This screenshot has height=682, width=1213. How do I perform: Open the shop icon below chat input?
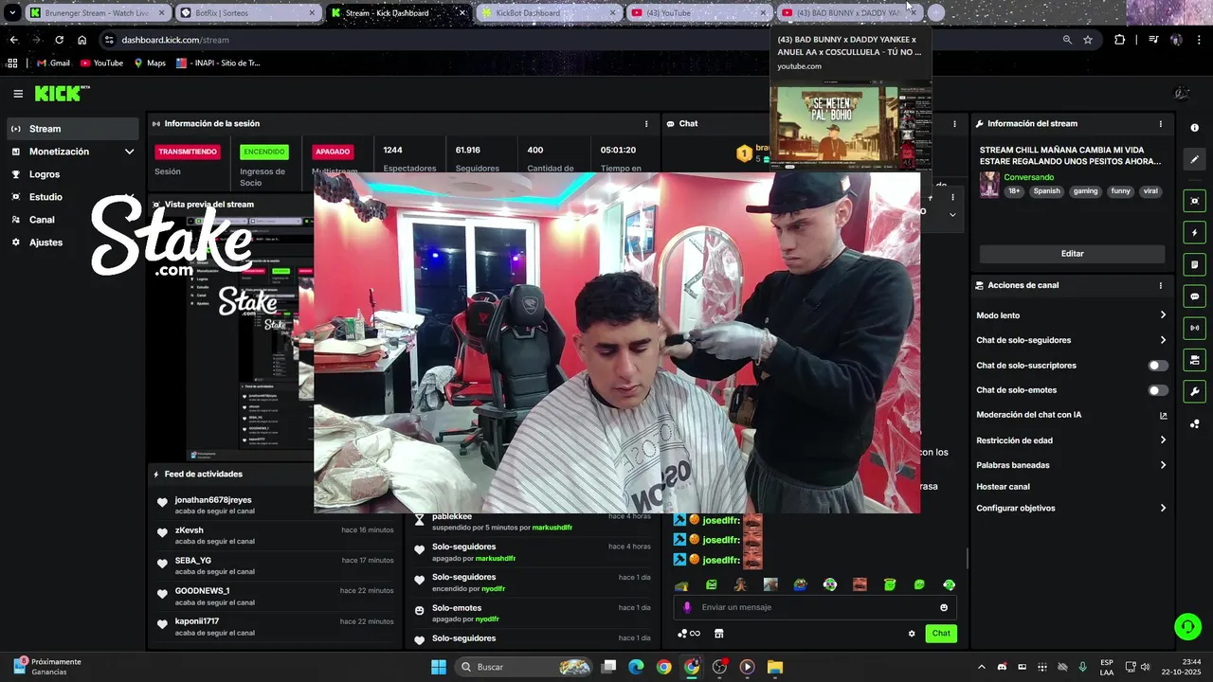pos(718,634)
